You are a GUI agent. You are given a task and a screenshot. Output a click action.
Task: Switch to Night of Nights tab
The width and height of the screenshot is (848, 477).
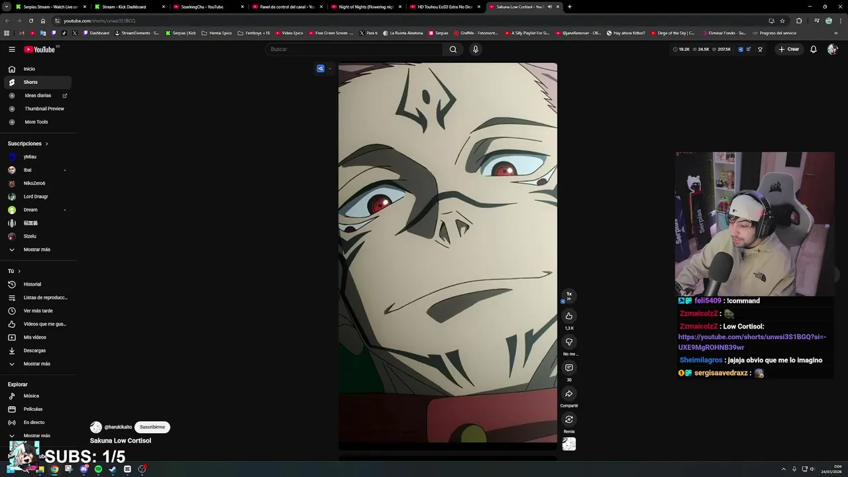point(365,7)
